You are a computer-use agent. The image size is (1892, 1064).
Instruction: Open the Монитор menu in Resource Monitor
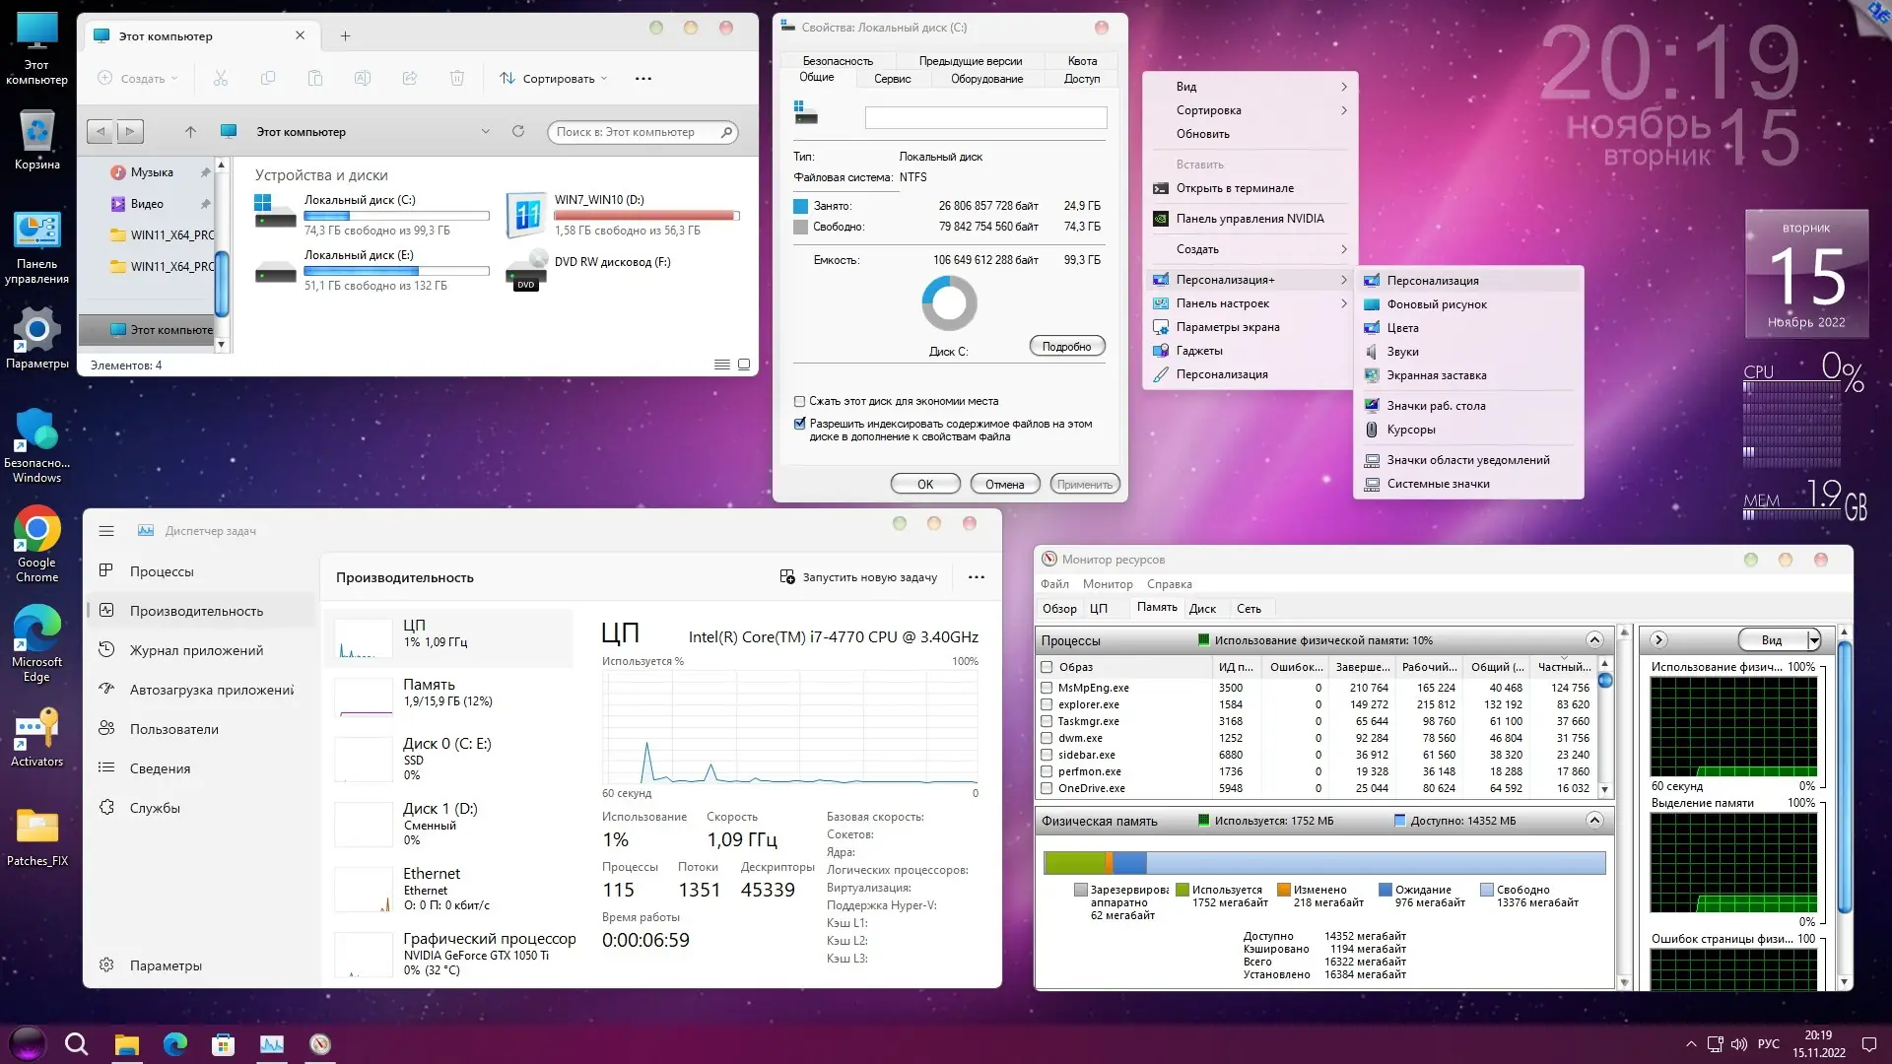[x=1108, y=583]
